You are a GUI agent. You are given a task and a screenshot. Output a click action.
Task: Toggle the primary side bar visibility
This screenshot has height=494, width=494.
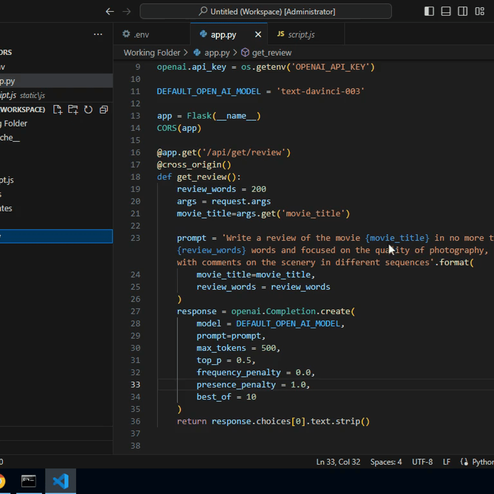pyautogui.click(x=429, y=12)
